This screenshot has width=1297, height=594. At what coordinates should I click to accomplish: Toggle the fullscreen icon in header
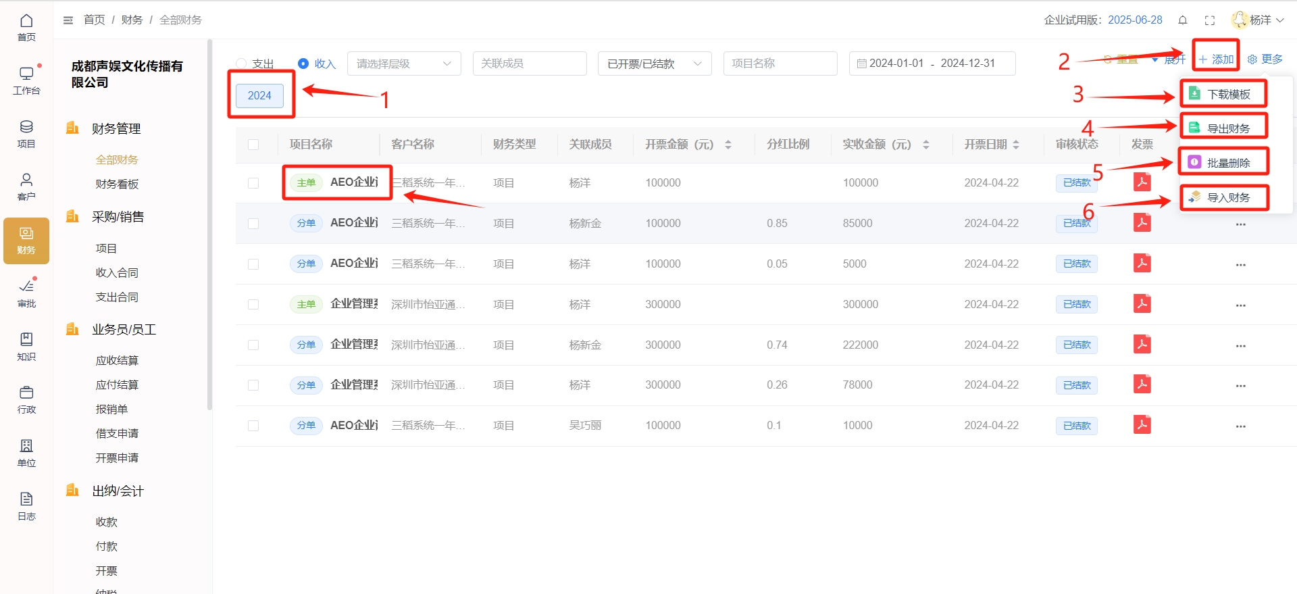coord(1210,20)
